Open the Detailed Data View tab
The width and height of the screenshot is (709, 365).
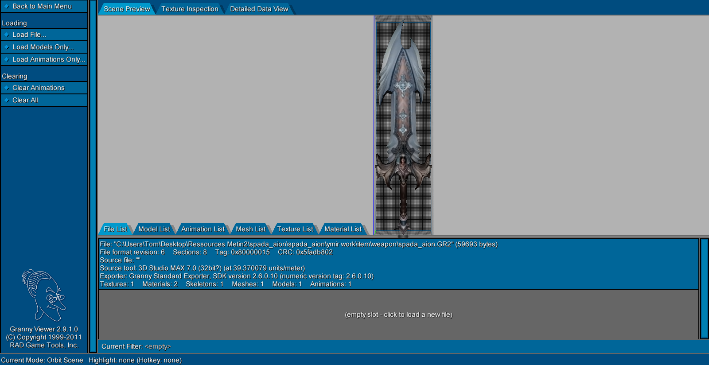click(259, 9)
